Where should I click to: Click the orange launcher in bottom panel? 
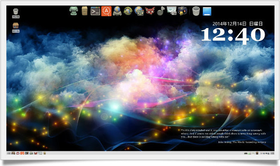point(22,153)
